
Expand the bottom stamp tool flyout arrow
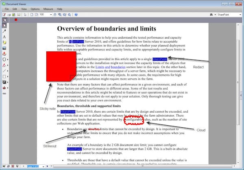pyautogui.click(x=8, y=88)
